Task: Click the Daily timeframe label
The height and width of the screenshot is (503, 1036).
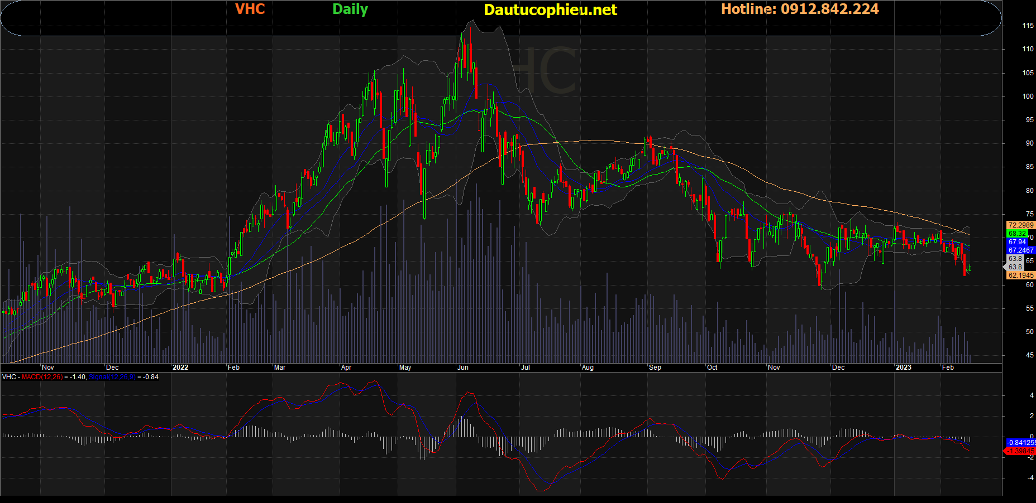Action: (350, 9)
